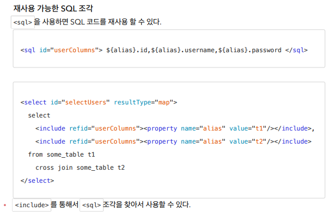This screenshot has height=217, width=329.
Task: Click the inline <sql> tag in the bullet
Action: tap(92, 205)
